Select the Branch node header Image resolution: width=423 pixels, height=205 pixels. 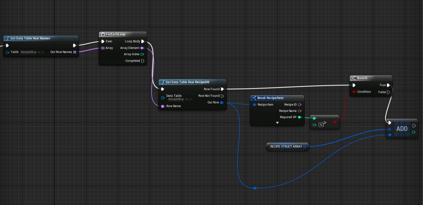pos(371,78)
